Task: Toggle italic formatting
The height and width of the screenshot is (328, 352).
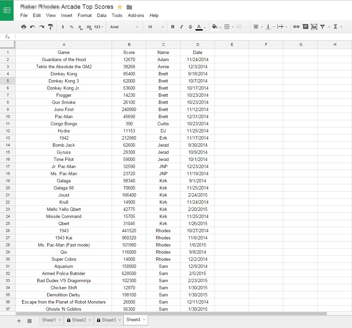Action: coord(181,27)
